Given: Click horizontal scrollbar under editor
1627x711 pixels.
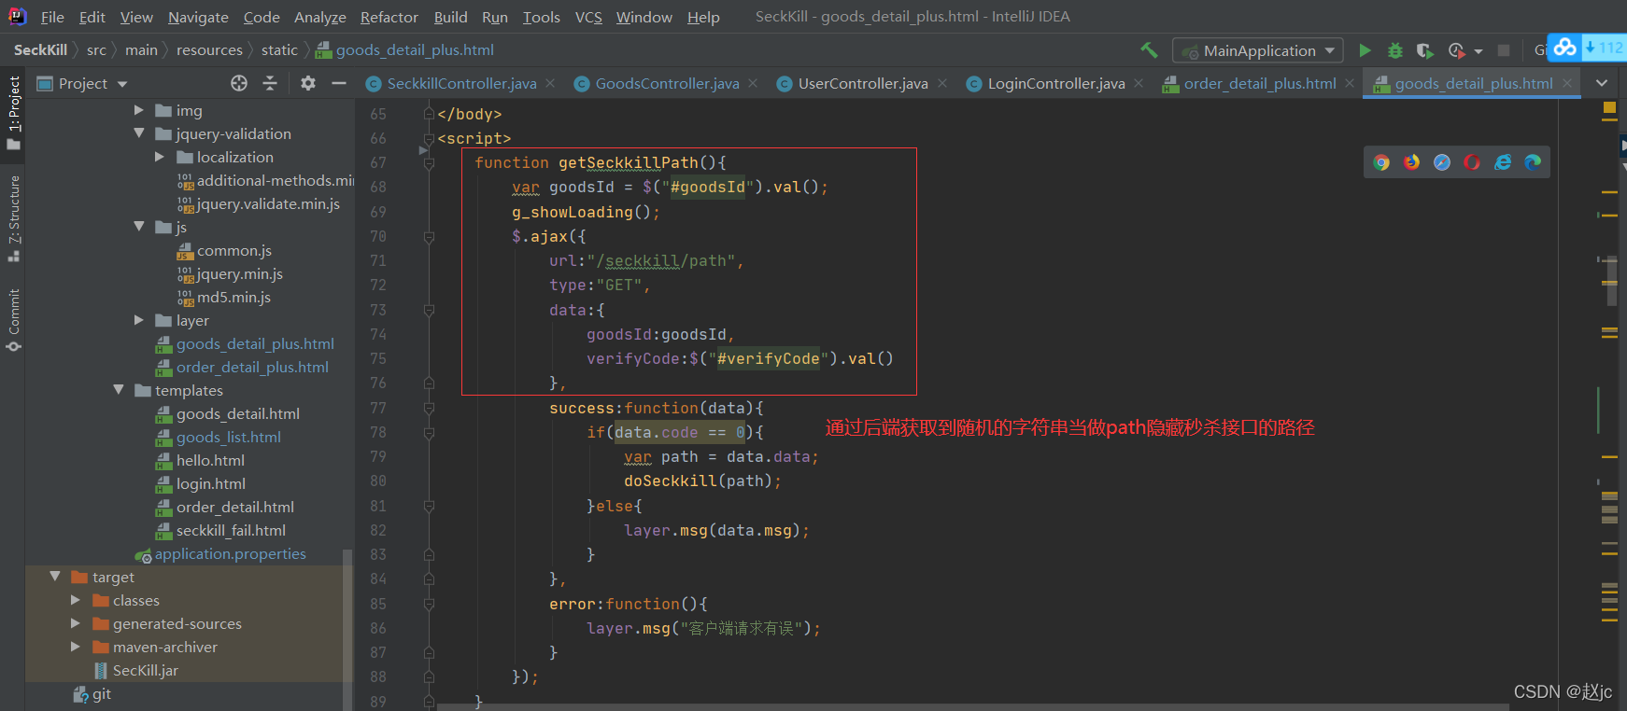Looking at the screenshot, I should coord(971,707).
